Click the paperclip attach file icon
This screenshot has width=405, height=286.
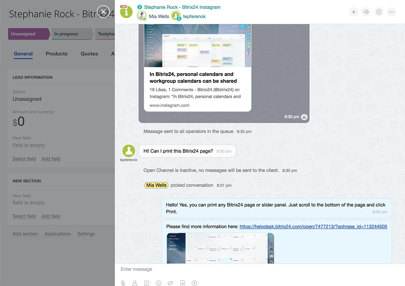[123, 283]
